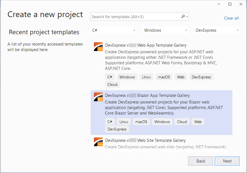This screenshot has height=173, width=247.
Task: Click the Next button
Action: pos(227,161)
